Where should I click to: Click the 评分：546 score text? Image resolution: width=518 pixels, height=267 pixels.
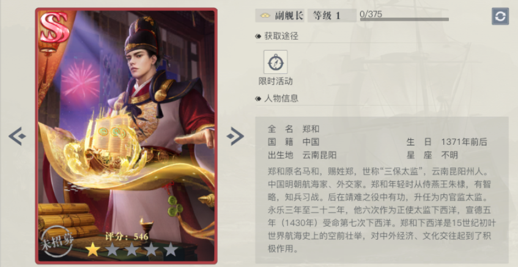point(127,236)
